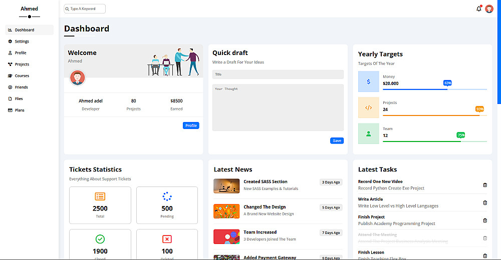Click the 3 Days Ago label
This screenshot has width=501, height=260.
coord(331,182)
